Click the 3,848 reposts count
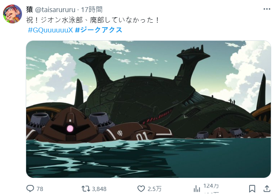The image size is (275, 194). pyautogui.click(x=99, y=189)
